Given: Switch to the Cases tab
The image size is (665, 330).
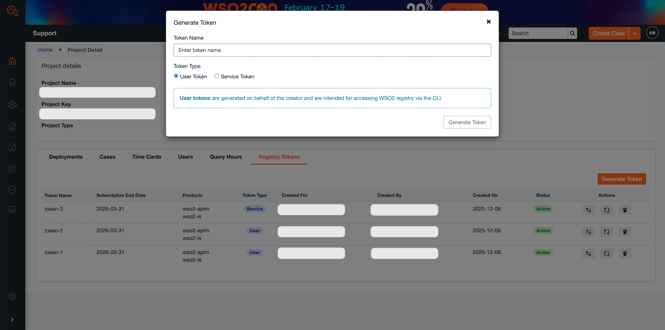Looking at the screenshot, I should [107, 157].
